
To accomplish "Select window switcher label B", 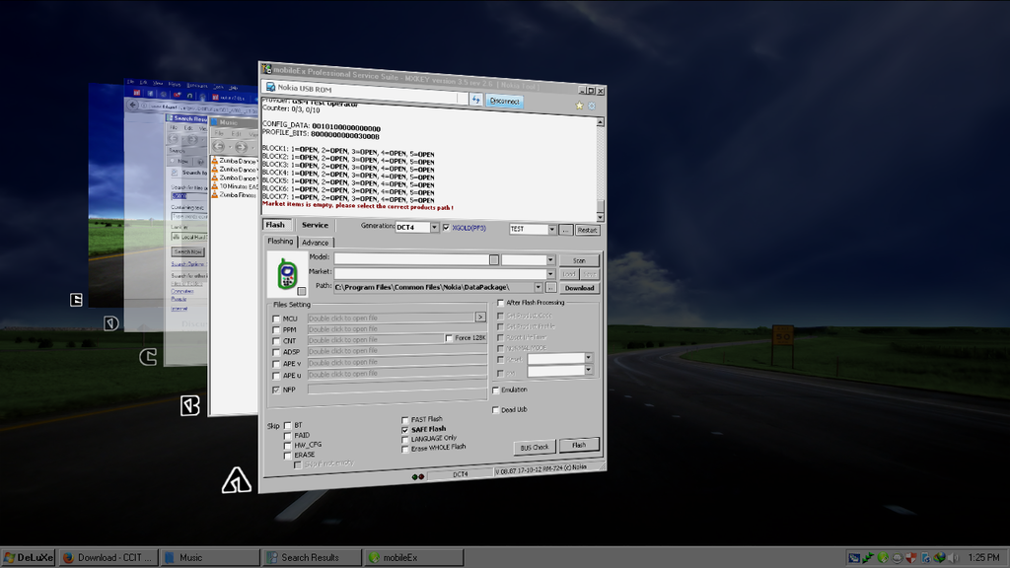I will (x=190, y=405).
